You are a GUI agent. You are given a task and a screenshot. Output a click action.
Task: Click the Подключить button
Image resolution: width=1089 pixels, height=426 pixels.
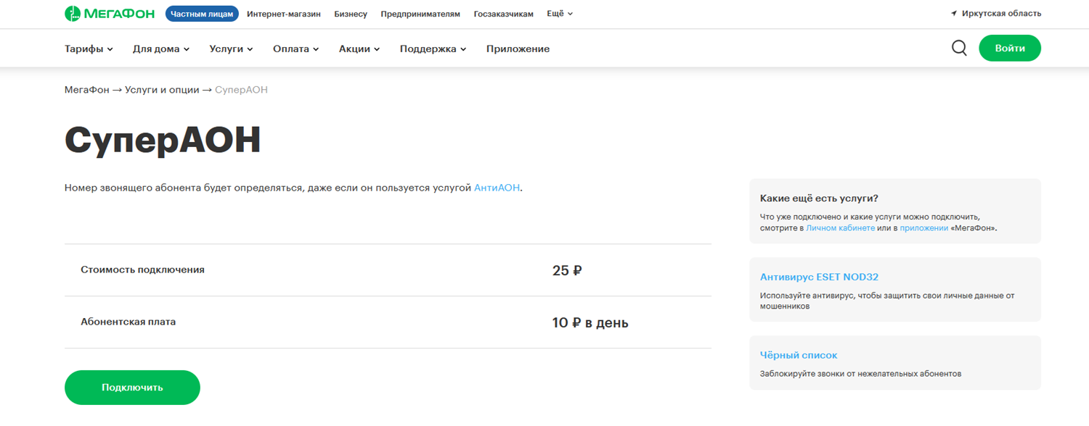[132, 388]
